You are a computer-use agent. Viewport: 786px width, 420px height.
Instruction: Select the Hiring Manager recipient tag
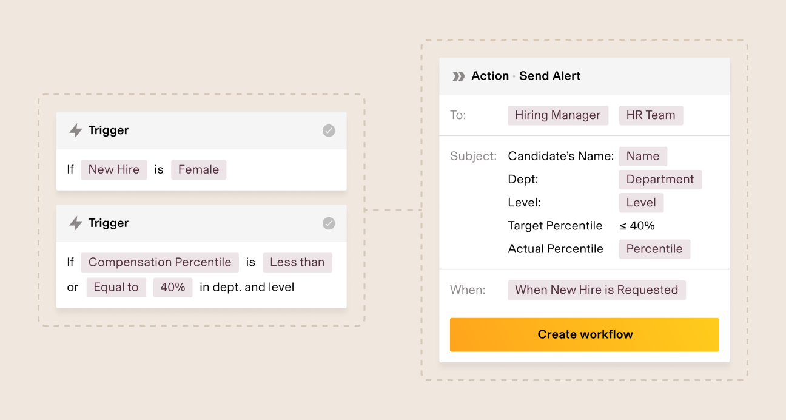click(x=557, y=115)
